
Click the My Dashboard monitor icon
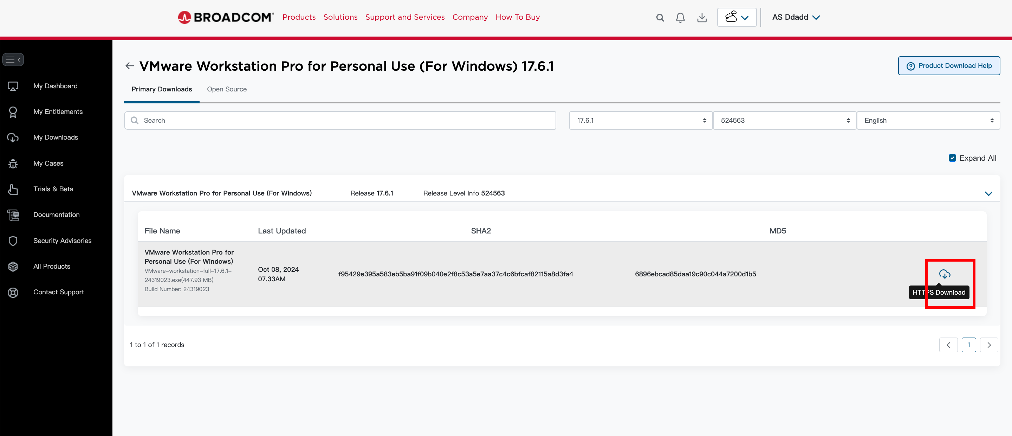pos(13,86)
